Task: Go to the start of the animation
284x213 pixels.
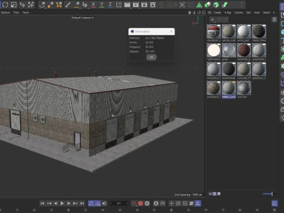Action: click(42, 204)
